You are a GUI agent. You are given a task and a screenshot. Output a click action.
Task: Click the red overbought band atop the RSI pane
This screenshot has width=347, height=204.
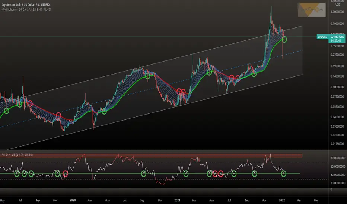[151, 155]
